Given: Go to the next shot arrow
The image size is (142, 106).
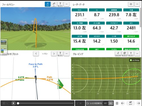Looking at the screenshot, I should [x=139, y=103].
